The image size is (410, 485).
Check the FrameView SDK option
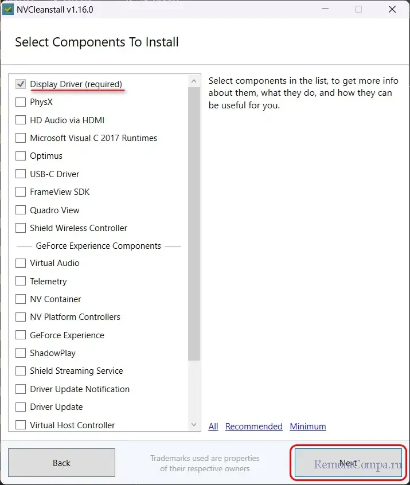coord(21,192)
